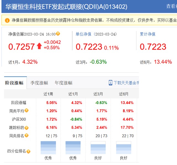Click the 近1周 column header

48,94
